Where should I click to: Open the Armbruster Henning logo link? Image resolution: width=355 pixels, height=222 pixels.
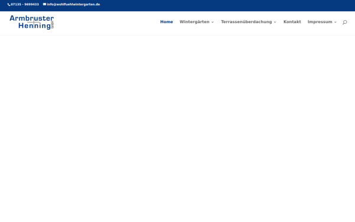[x=32, y=22]
